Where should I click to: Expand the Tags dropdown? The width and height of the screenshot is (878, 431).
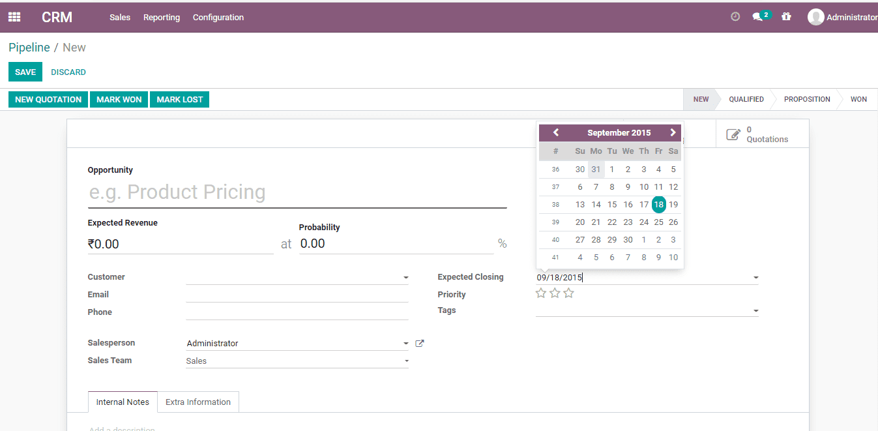(755, 311)
